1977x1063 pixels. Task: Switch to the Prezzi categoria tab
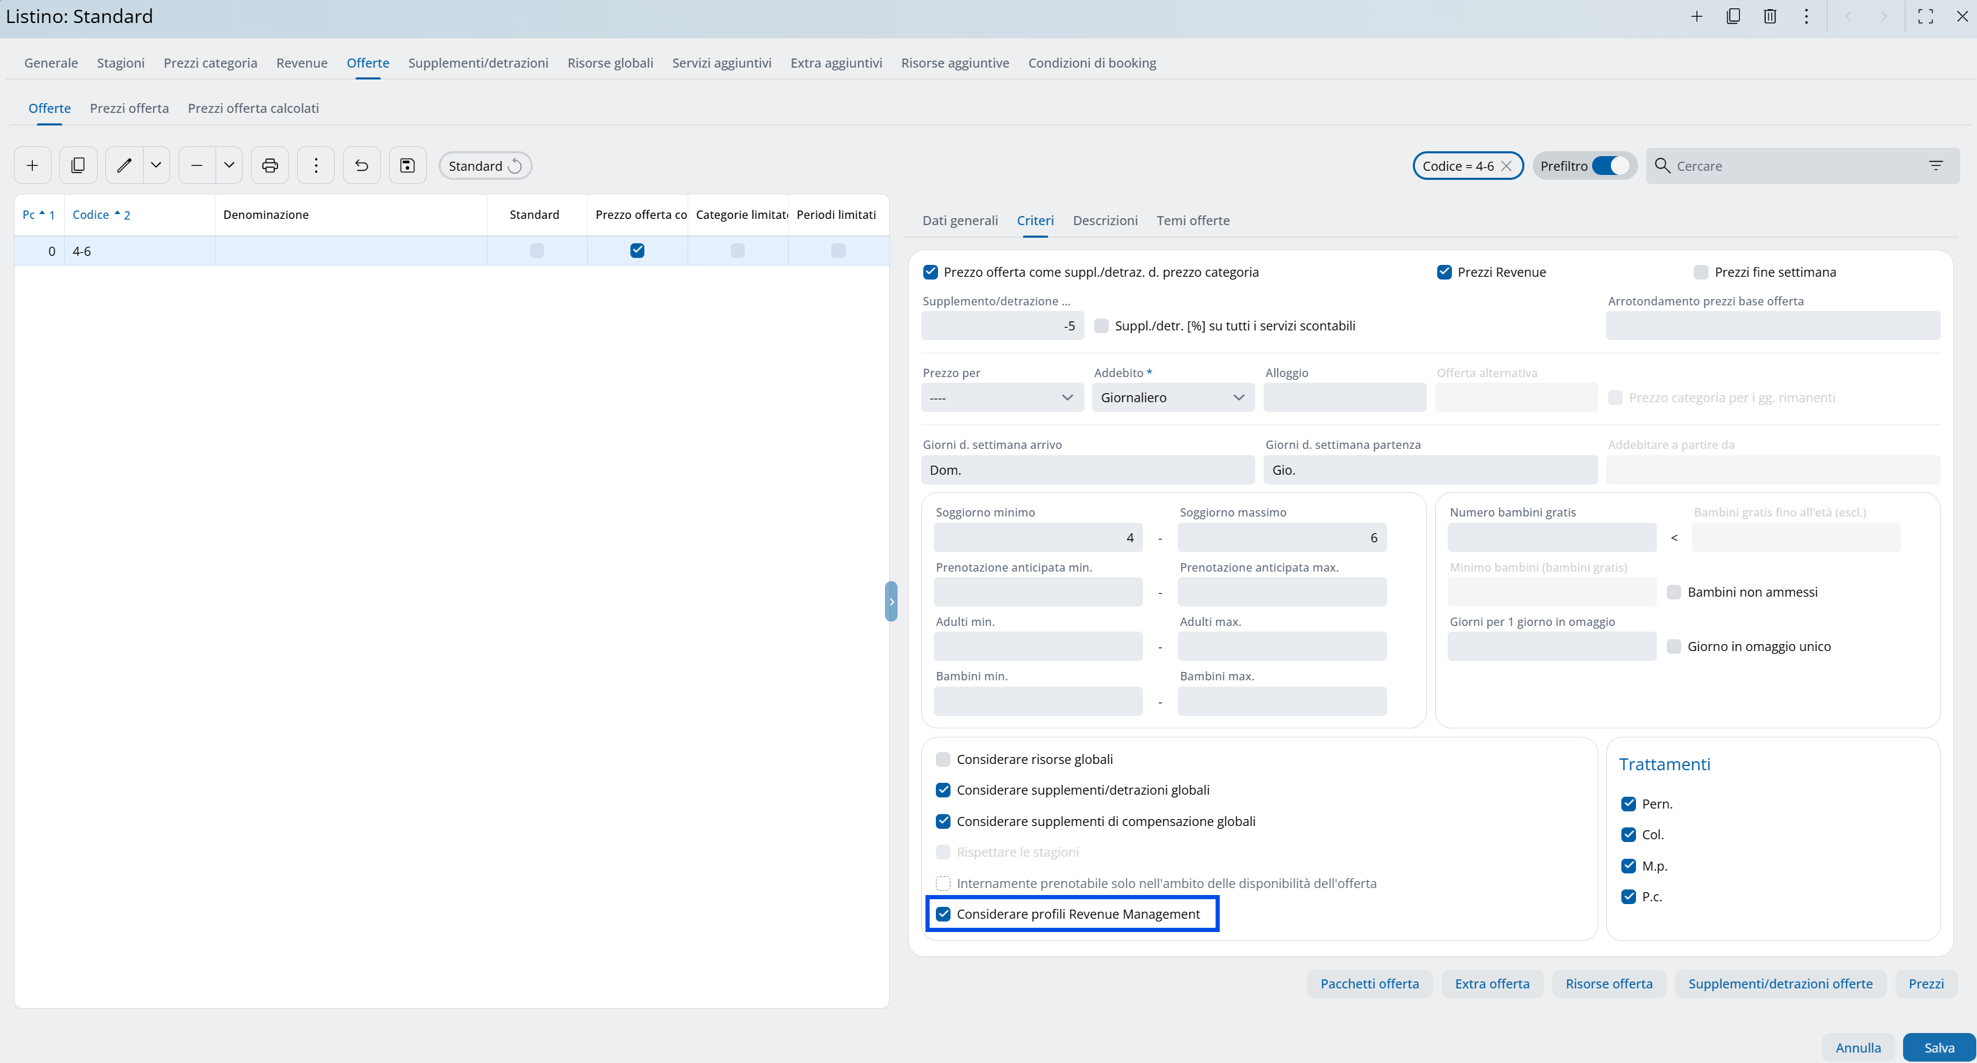[211, 63]
